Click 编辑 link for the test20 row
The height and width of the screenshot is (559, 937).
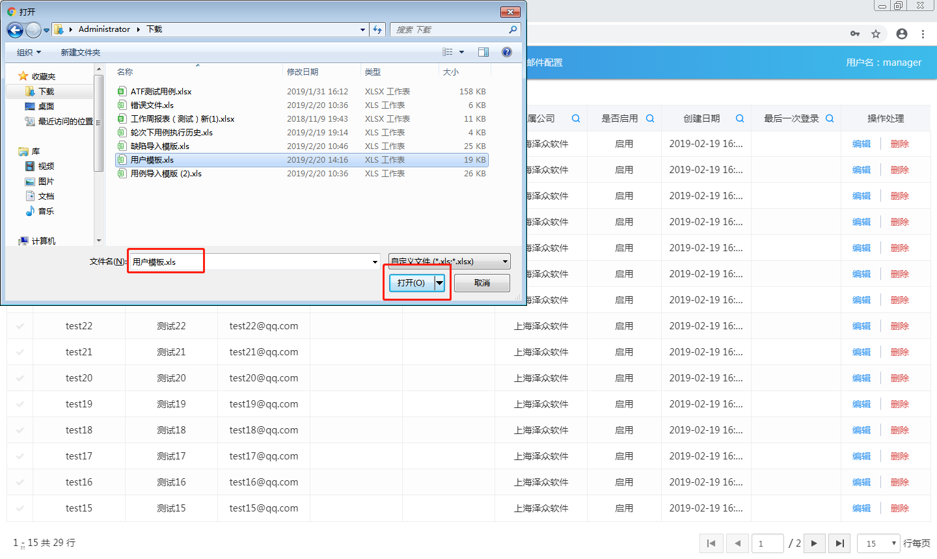click(x=861, y=378)
